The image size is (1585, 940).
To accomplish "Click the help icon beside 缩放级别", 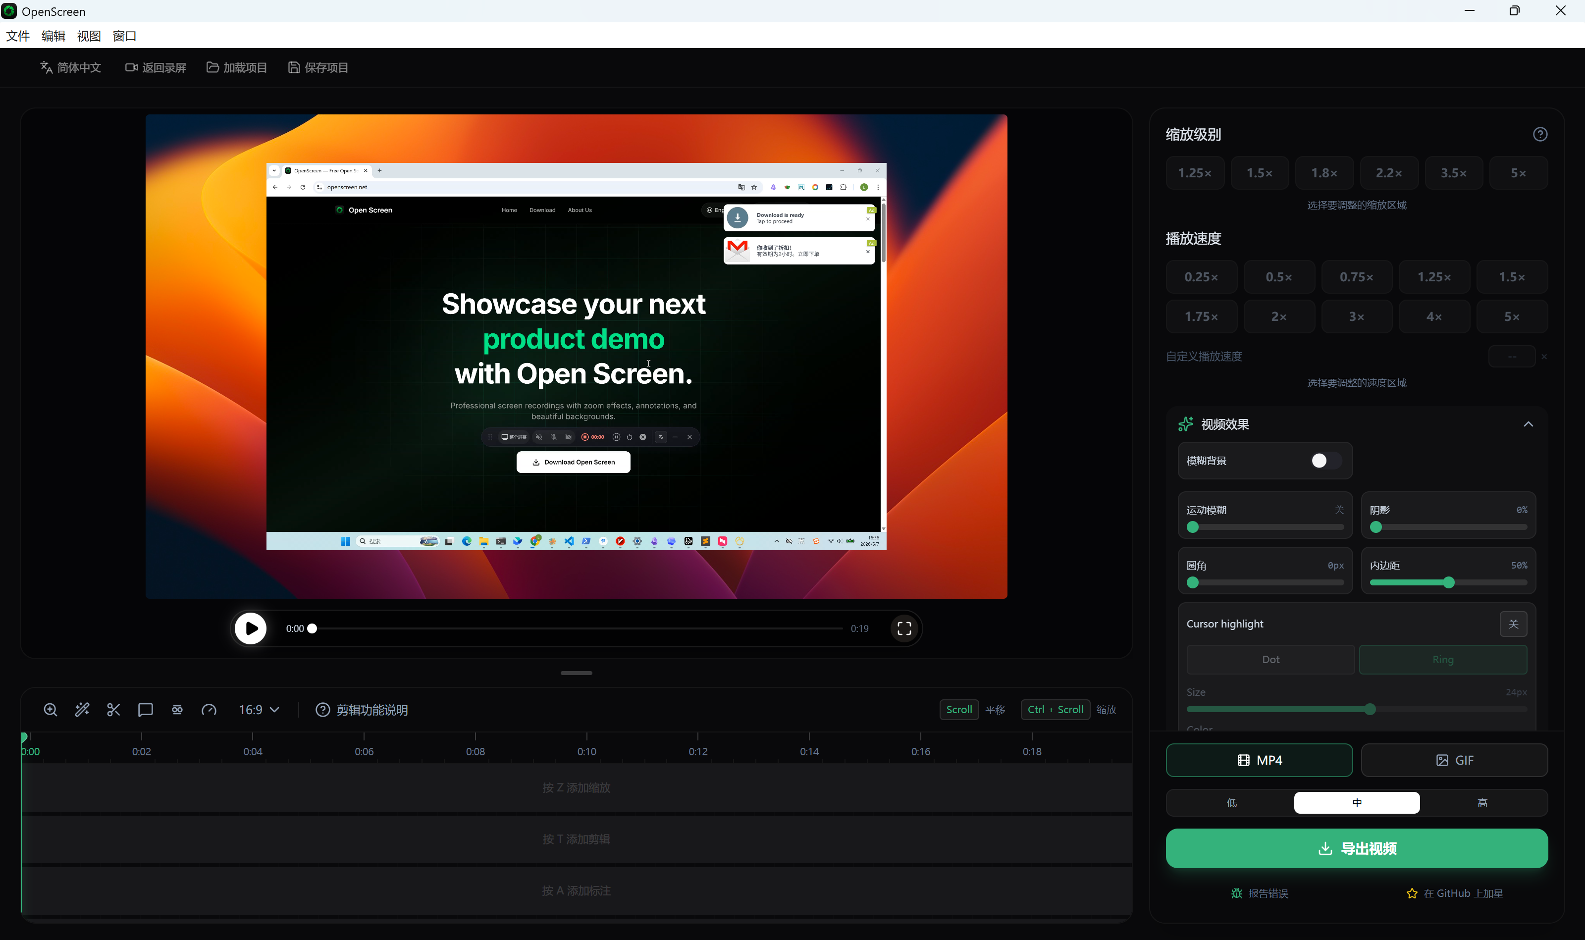I will click(x=1540, y=134).
